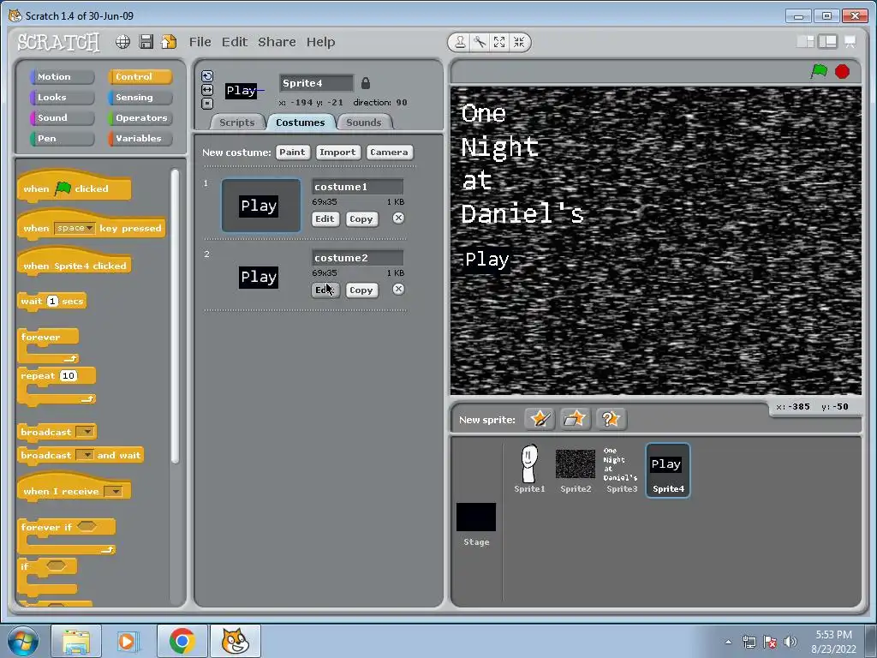This screenshot has width=877, height=658.
Task: Switch to small stage view
Action: pos(805,42)
